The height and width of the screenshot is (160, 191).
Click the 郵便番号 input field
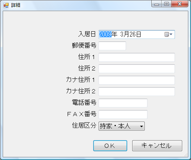pyautogui.click(x=112, y=46)
